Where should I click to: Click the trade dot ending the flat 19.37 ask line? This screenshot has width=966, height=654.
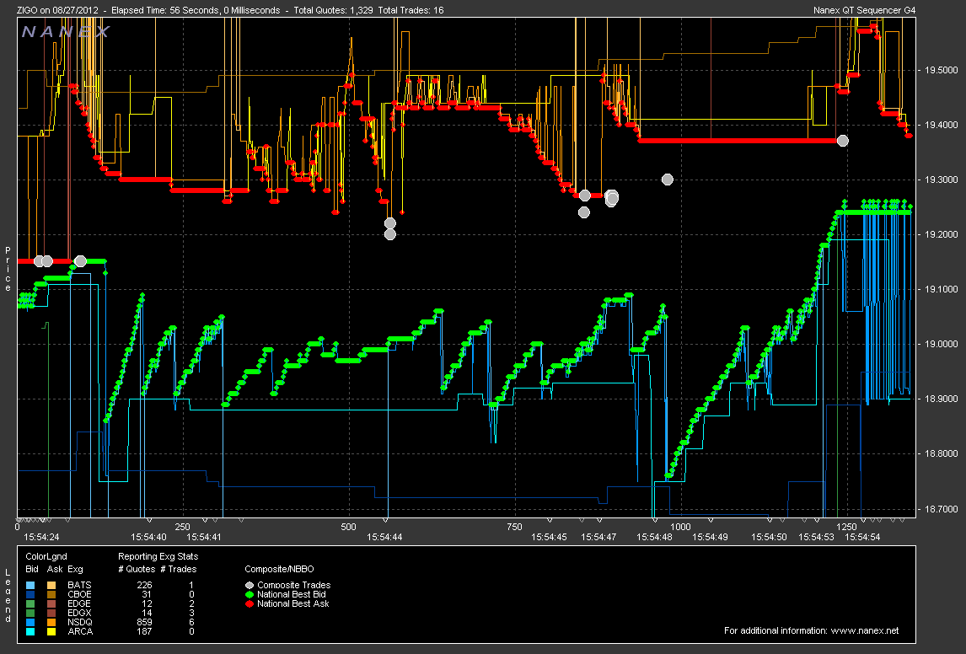coord(842,141)
